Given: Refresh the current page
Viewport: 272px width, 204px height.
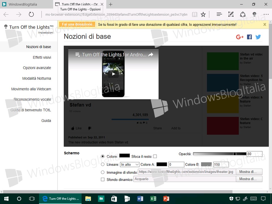Looking at the screenshot, I should pos(31,14).
